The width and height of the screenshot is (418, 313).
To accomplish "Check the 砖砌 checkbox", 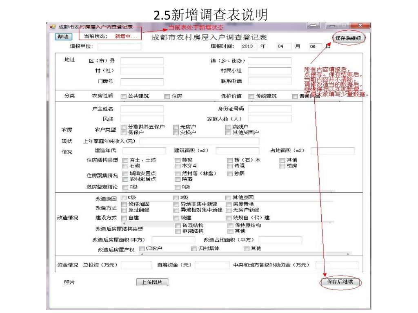I will coord(178,160).
